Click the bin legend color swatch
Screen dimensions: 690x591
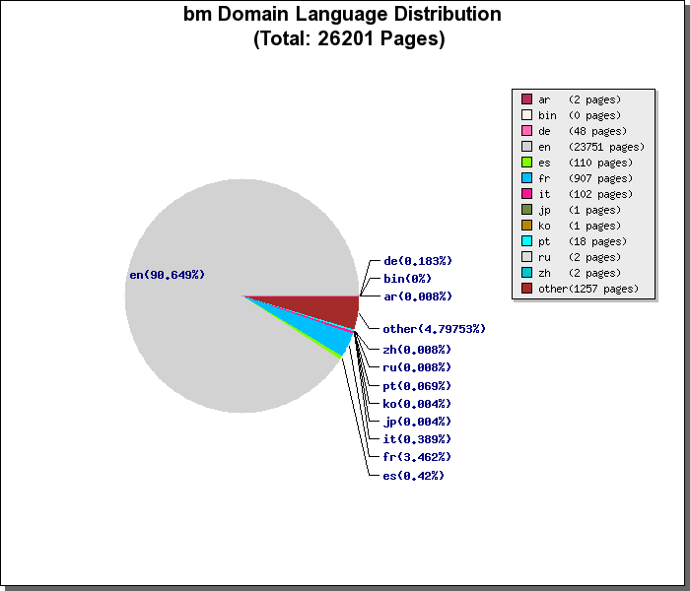[526, 115]
